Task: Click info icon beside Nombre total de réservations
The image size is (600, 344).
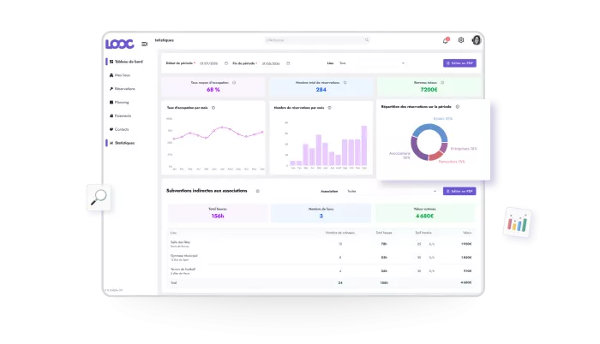Action: [x=345, y=82]
